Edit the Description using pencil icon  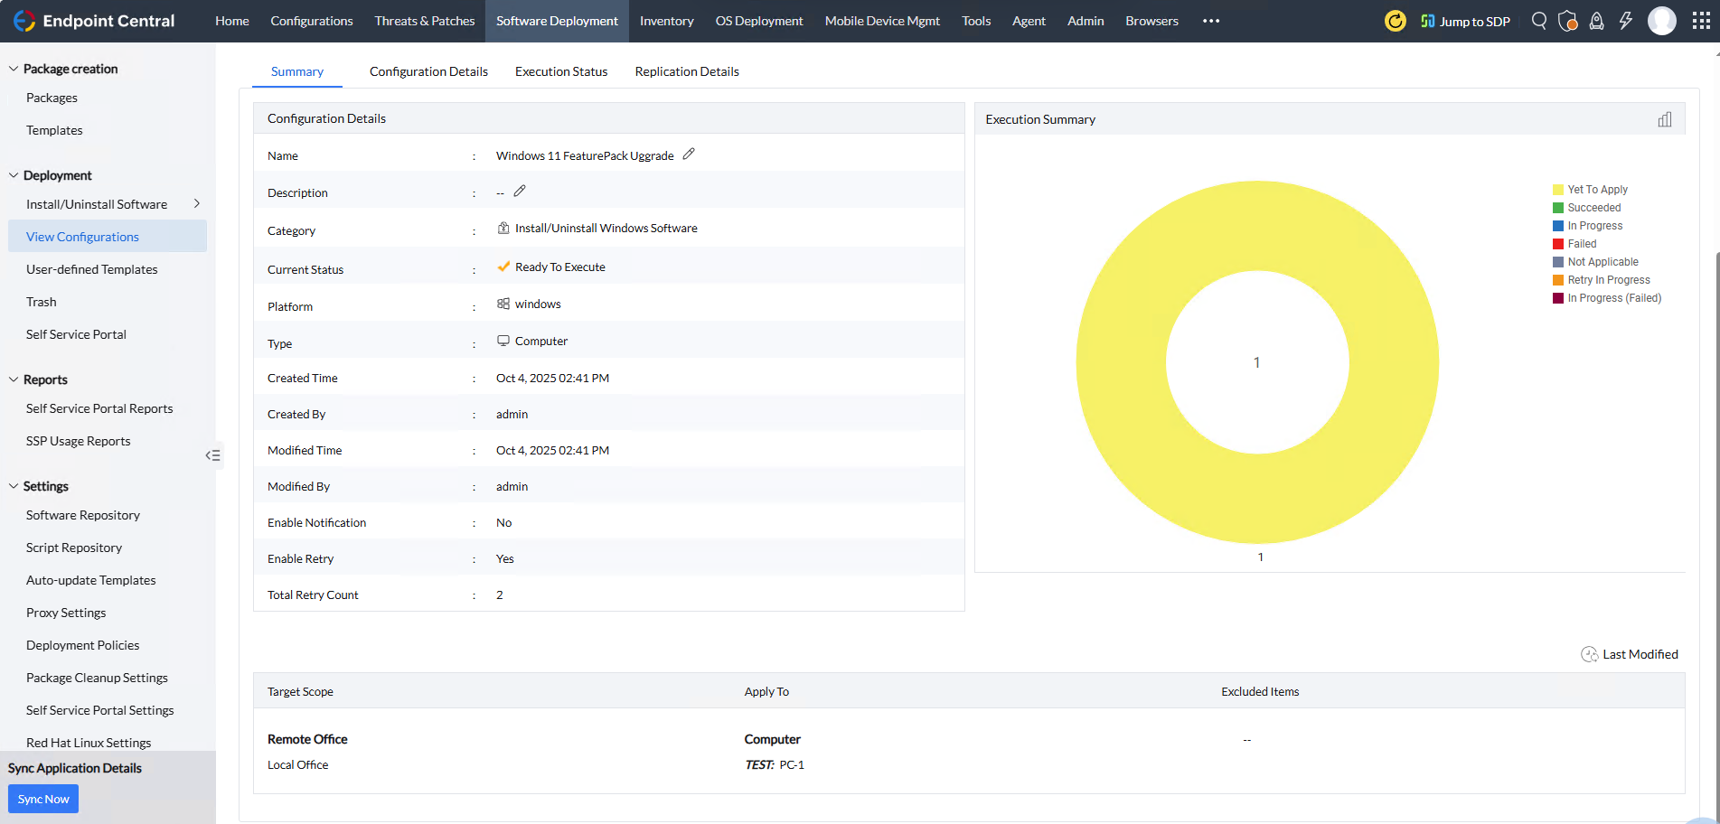520,192
